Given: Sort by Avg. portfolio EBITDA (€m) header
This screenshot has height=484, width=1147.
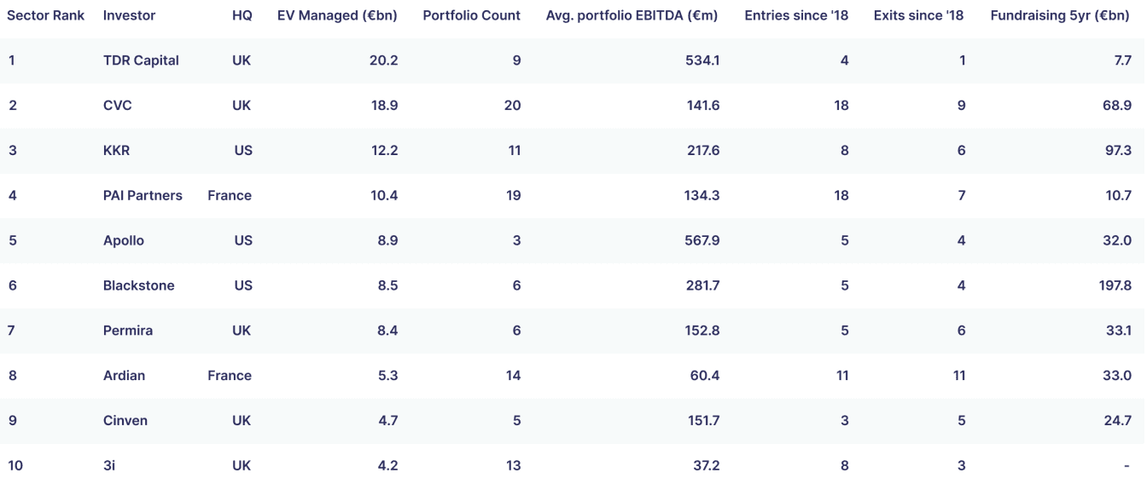Looking at the screenshot, I should tap(632, 15).
